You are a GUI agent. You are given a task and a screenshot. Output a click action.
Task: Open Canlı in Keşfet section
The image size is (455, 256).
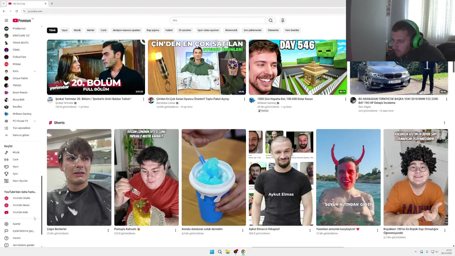click(21, 159)
